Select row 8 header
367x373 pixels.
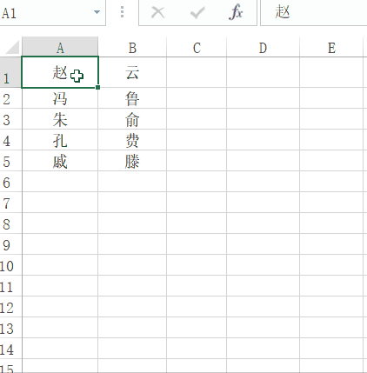(x=10, y=223)
